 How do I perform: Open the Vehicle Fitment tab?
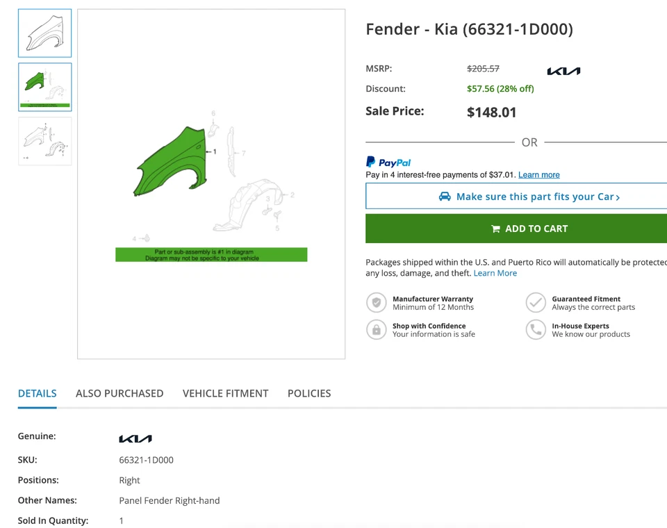pyautogui.click(x=225, y=393)
